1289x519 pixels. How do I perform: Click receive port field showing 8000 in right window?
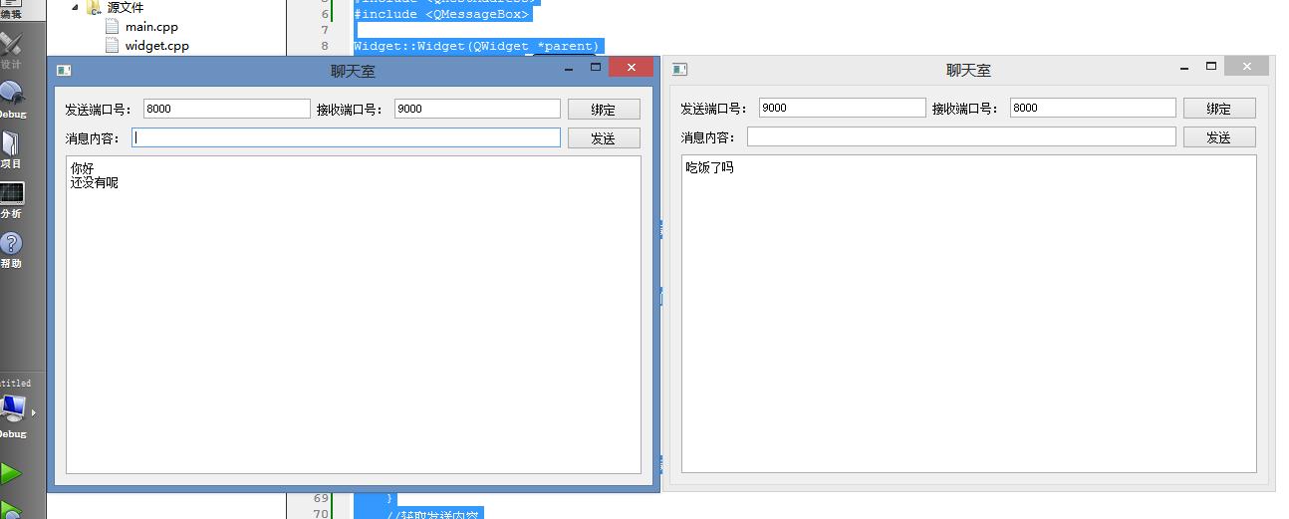tap(1093, 108)
